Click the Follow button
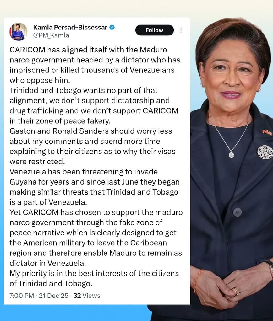Image resolution: width=273 pixels, height=321 pixels. click(154, 30)
